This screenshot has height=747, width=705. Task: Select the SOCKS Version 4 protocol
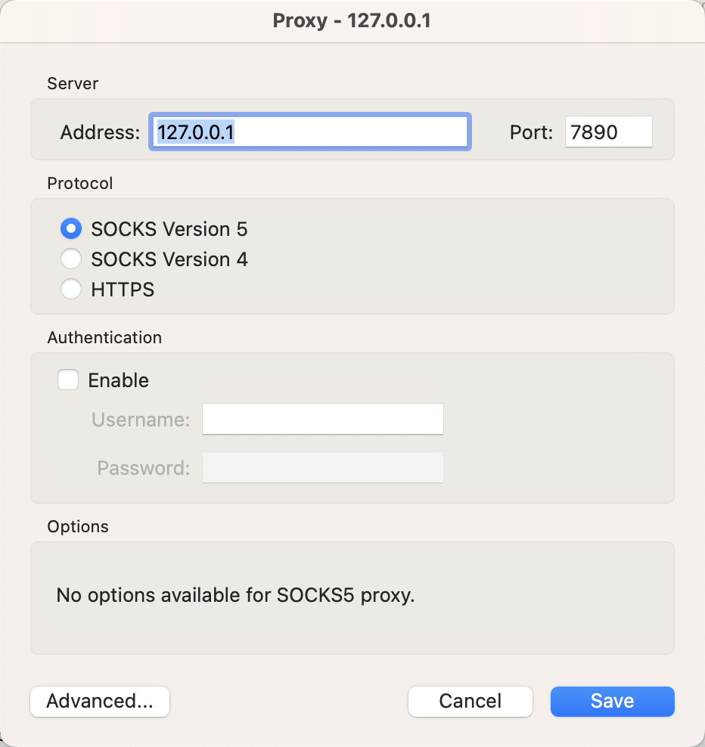click(70, 259)
